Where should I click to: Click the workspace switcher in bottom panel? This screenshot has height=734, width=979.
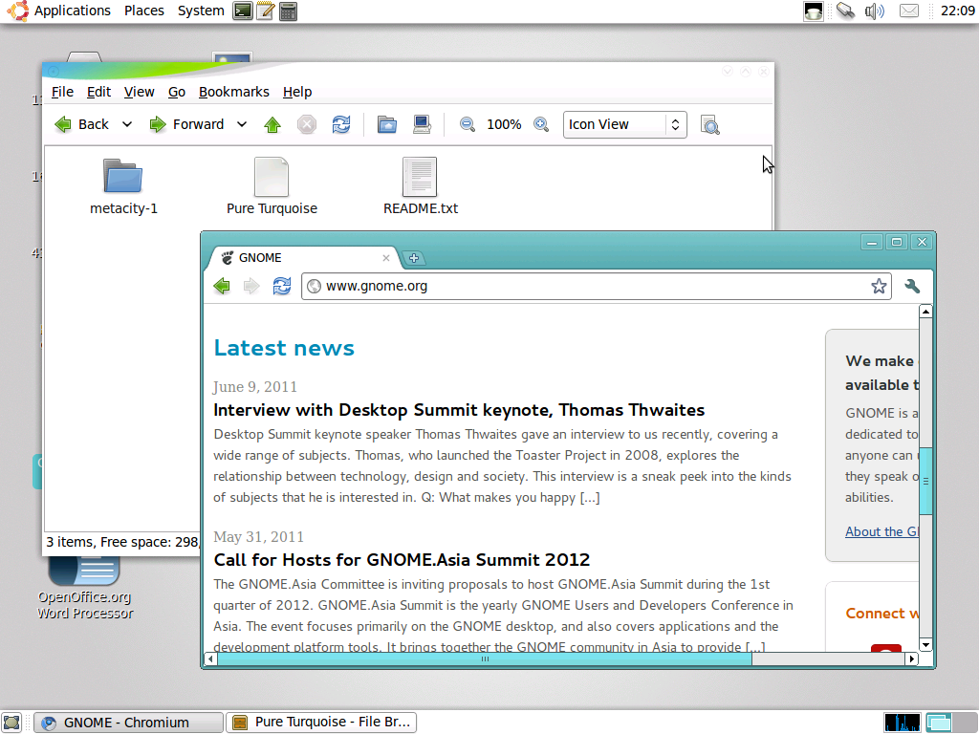tap(950, 723)
